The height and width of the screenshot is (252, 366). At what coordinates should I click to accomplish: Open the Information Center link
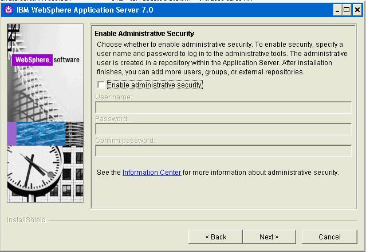pos(152,173)
